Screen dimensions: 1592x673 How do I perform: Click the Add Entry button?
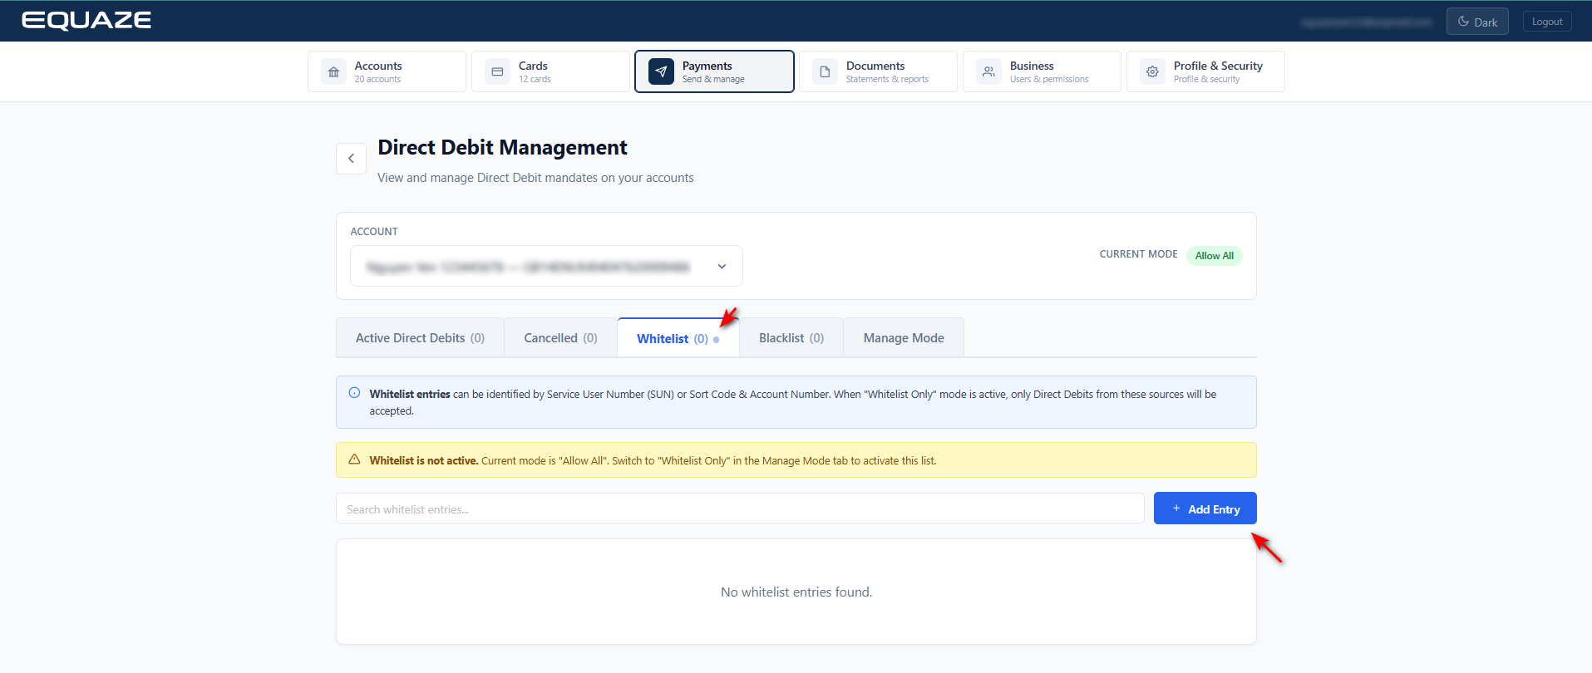tap(1205, 508)
